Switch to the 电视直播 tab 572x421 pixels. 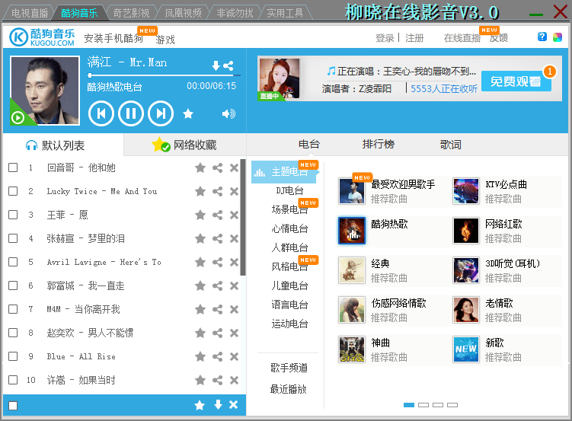[x=30, y=13]
